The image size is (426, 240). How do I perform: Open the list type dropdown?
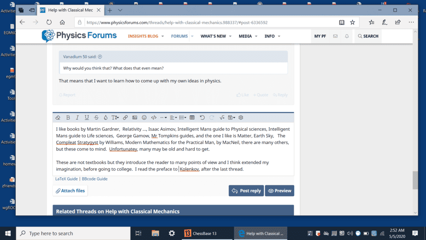coord(183,118)
